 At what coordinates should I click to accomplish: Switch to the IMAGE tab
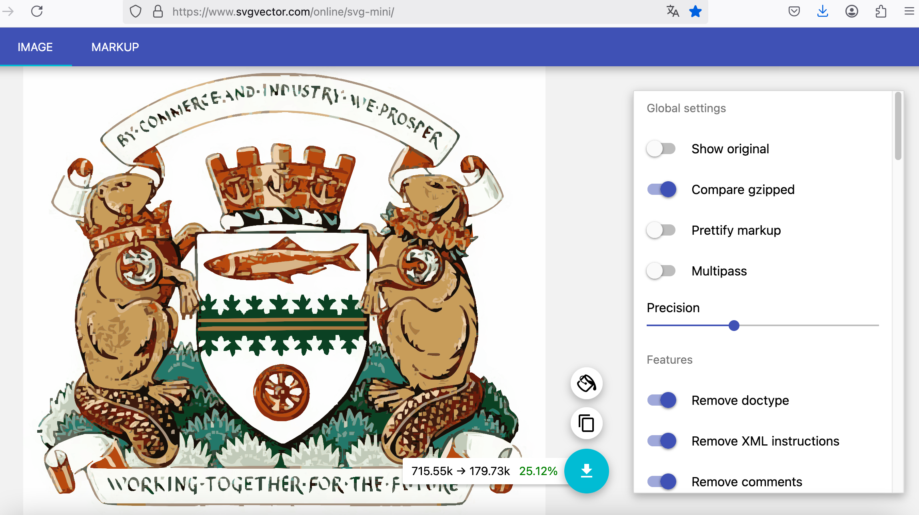tap(35, 47)
